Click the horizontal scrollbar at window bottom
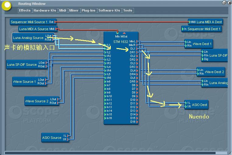This screenshot has width=232, height=155. [x=110, y=153]
